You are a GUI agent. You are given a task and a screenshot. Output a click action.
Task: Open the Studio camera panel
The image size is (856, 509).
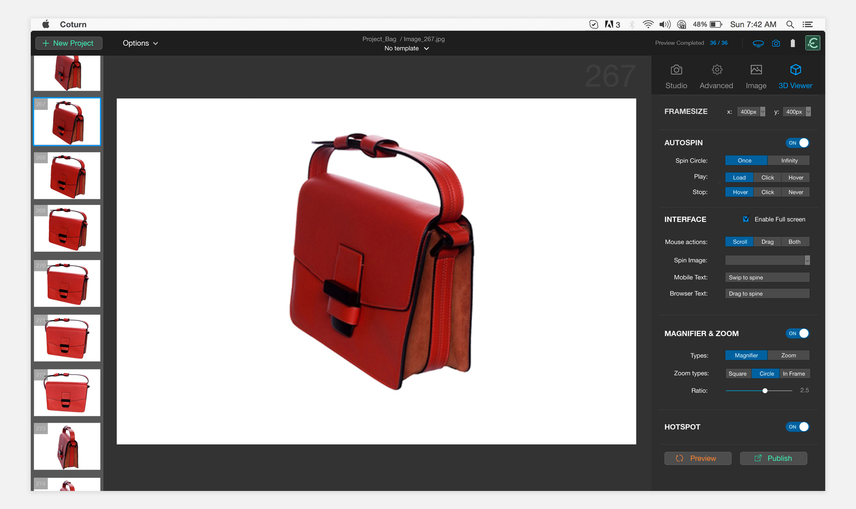(676, 76)
